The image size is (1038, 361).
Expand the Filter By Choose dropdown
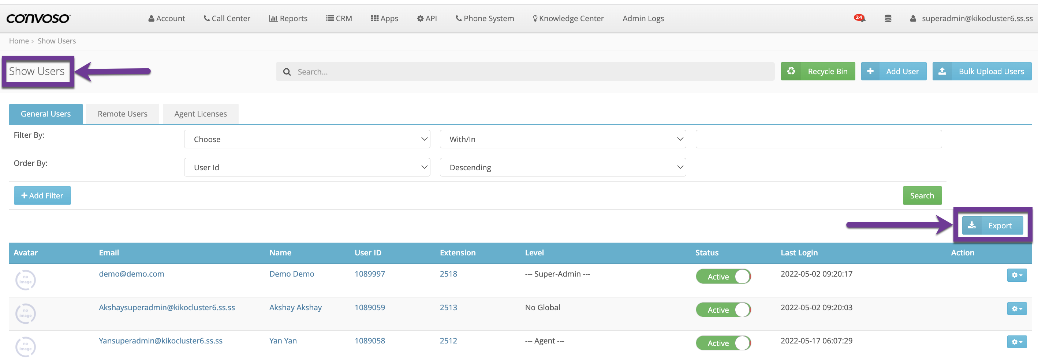[x=307, y=139]
